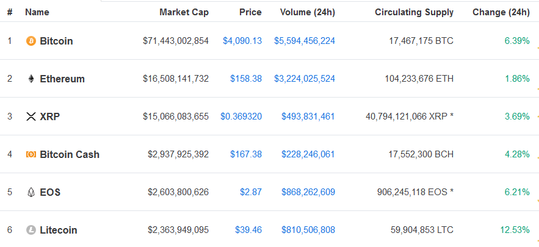Sort by Change (24h) column header
The image size is (539, 247).
pos(501,12)
